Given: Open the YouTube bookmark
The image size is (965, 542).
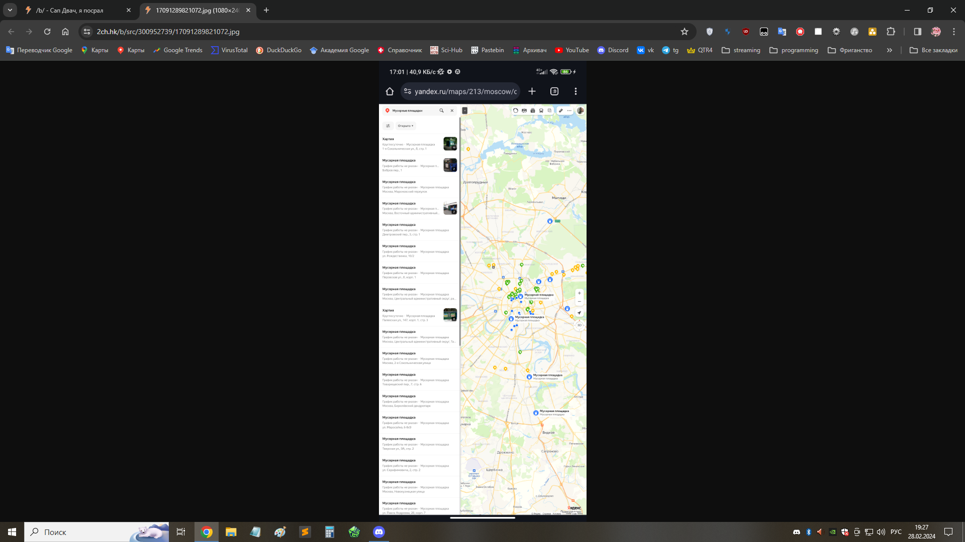Looking at the screenshot, I should tap(572, 50).
